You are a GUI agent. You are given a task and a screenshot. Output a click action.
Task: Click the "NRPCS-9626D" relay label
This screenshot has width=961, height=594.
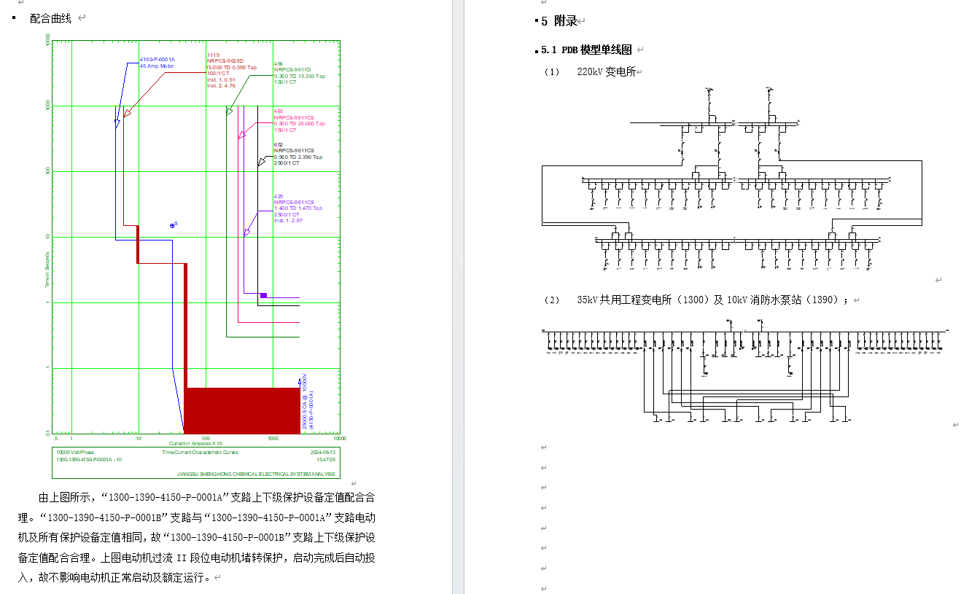coord(225,61)
